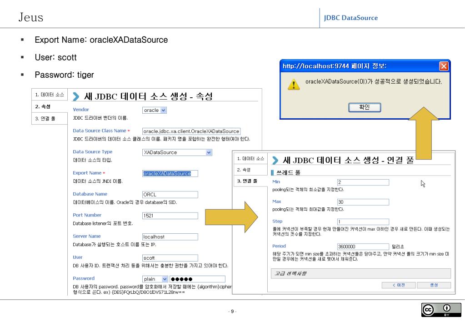Click the Period label in the pool form
Viewport: 465px width, 322px height.
coord(279,246)
